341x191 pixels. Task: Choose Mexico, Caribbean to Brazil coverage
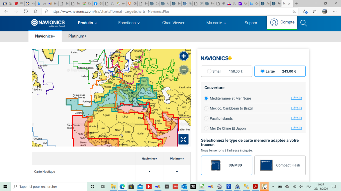(x=206, y=108)
